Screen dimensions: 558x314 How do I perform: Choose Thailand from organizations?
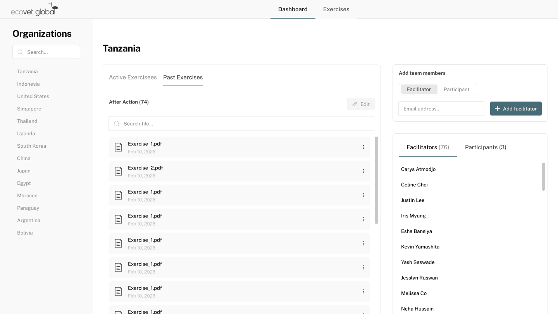pos(27,121)
